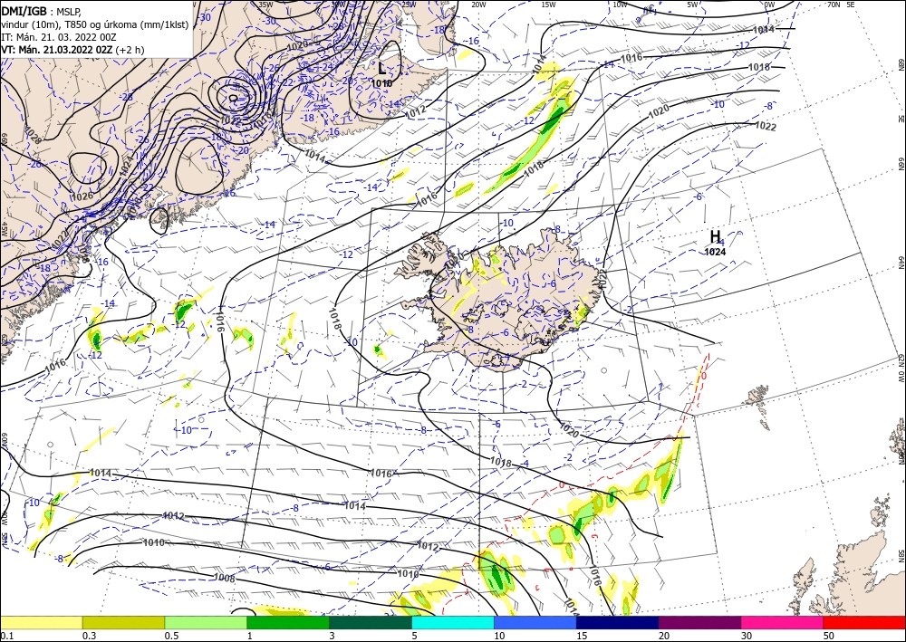906x642 pixels.
Task: Pick the cyan 5–10 legend swatch
Action: coord(453,622)
